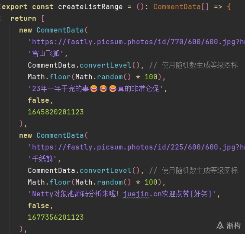Collapse the createListRange function fold marker
Viewport: 245px width, 234px height.
click(0, 7)
